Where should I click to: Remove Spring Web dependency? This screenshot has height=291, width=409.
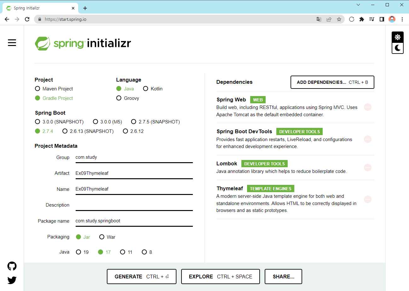pyautogui.click(x=367, y=107)
